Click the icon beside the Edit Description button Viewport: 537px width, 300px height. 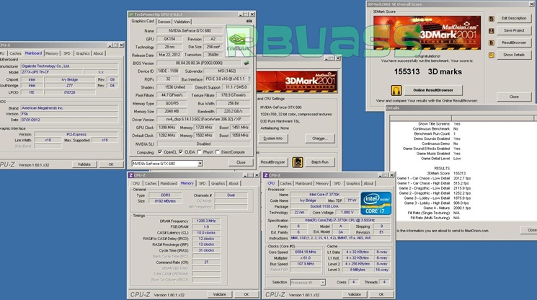(491, 19)
